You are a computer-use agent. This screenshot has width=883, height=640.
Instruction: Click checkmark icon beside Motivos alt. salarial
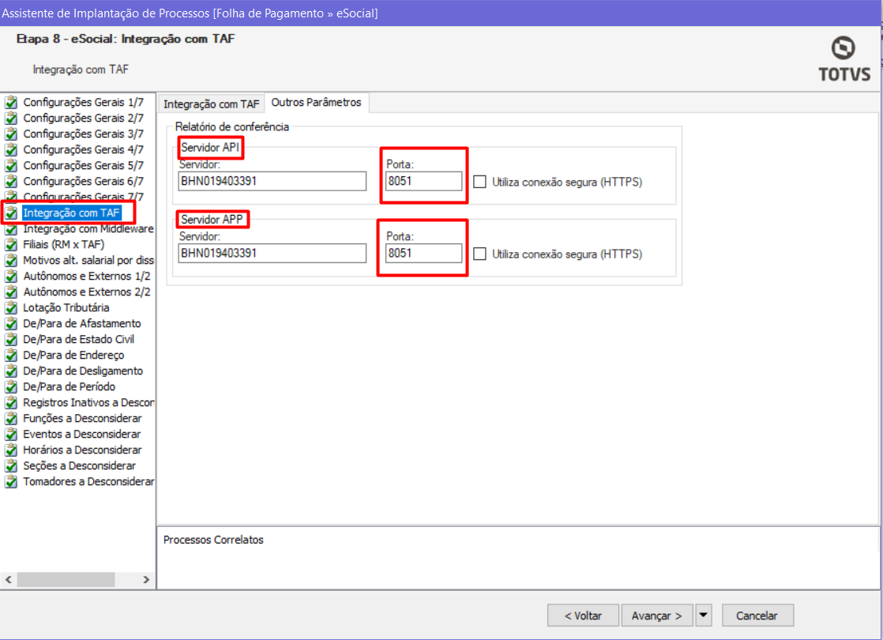11,260
